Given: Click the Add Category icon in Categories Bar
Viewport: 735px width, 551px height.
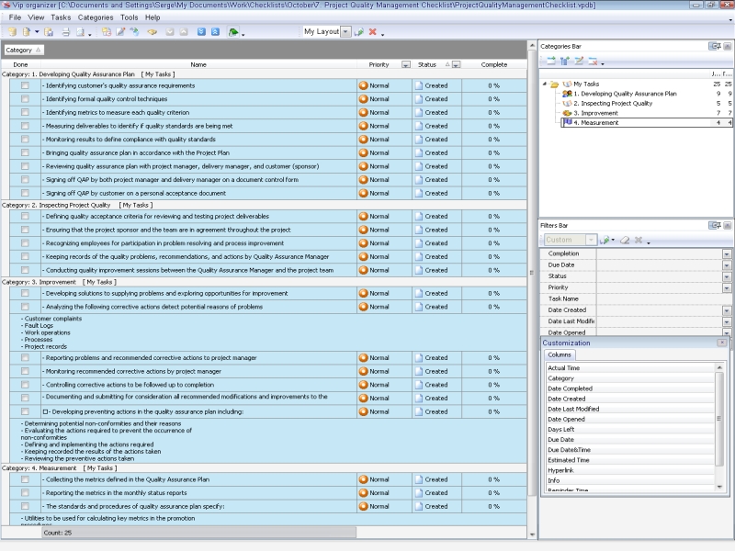Looking at the screenshot, I should tap(550, 62).
